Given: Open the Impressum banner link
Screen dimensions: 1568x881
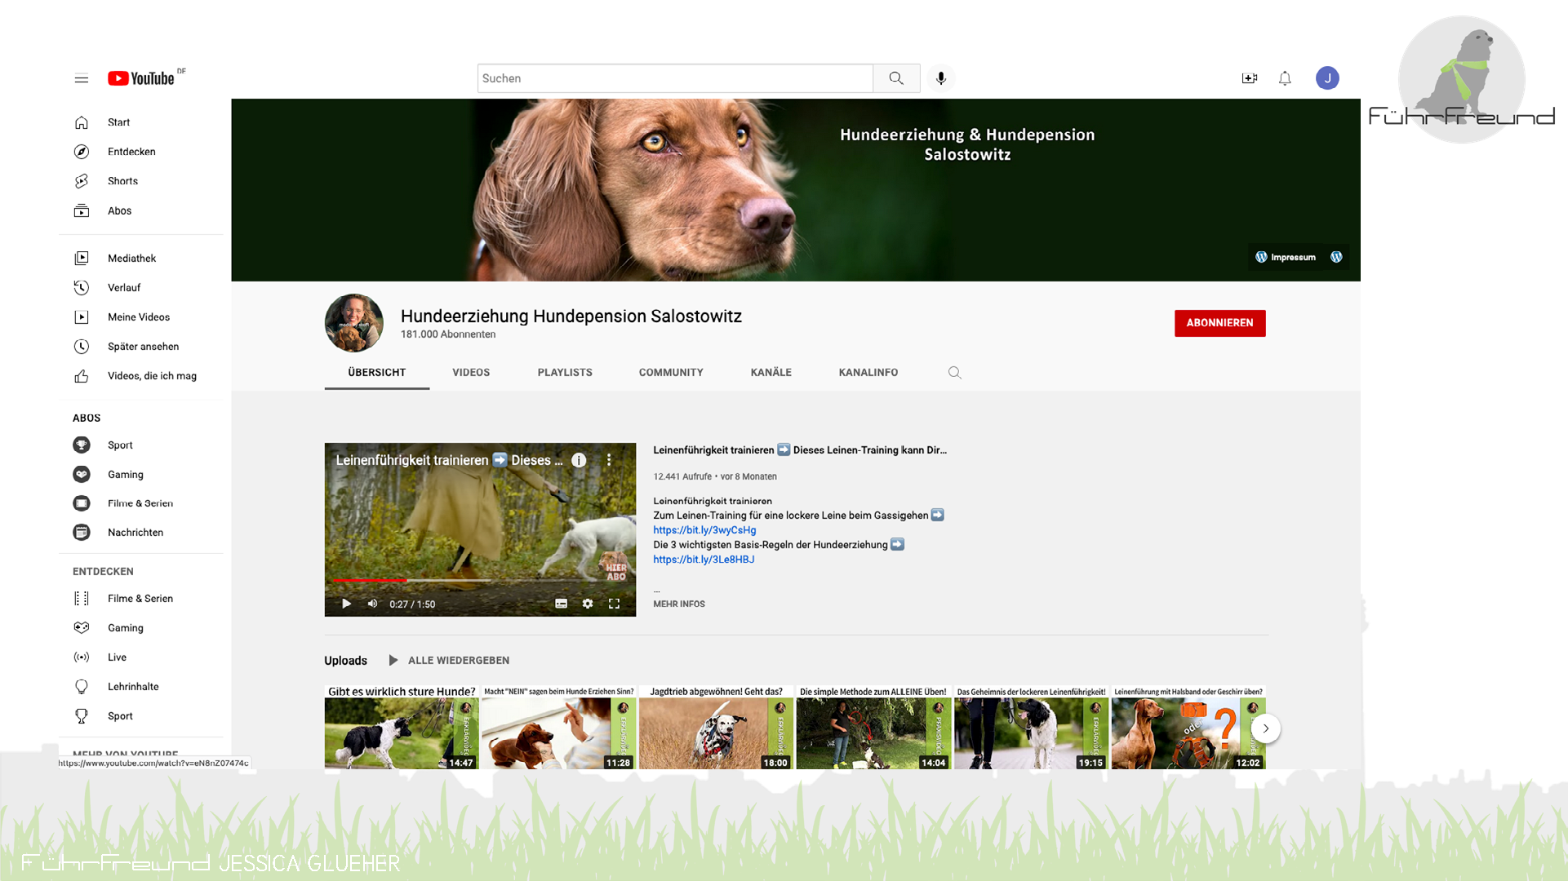Looking at the screenshot, I should click(x=1286, y=257).
